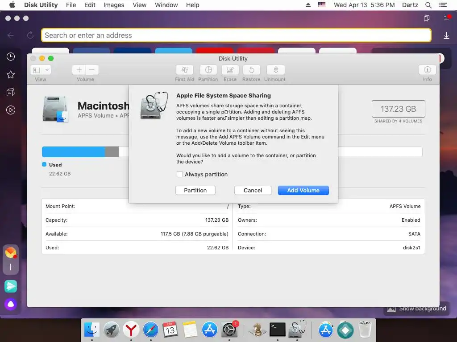The width and height of the screenshot is (457, 342).
Task: Click the First Aid toolbar icon
Action: click(184, 70)
